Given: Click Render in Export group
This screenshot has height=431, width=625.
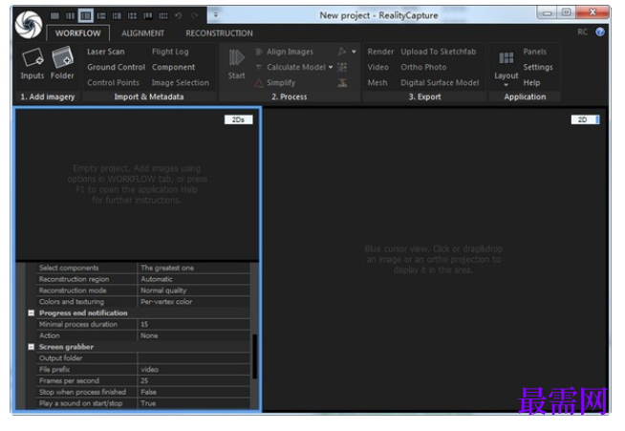Looking at the screenshot, I should (380, 52).
